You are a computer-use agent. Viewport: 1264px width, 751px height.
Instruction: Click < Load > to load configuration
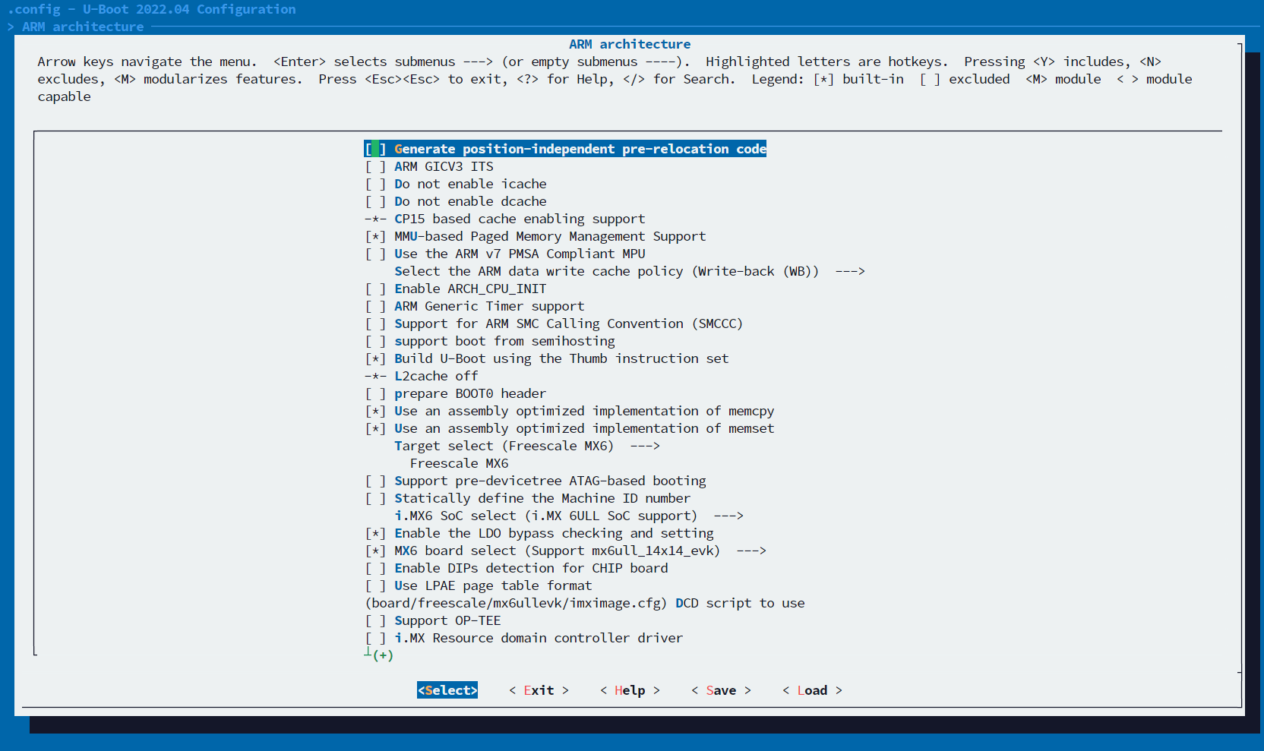[812, 690]
